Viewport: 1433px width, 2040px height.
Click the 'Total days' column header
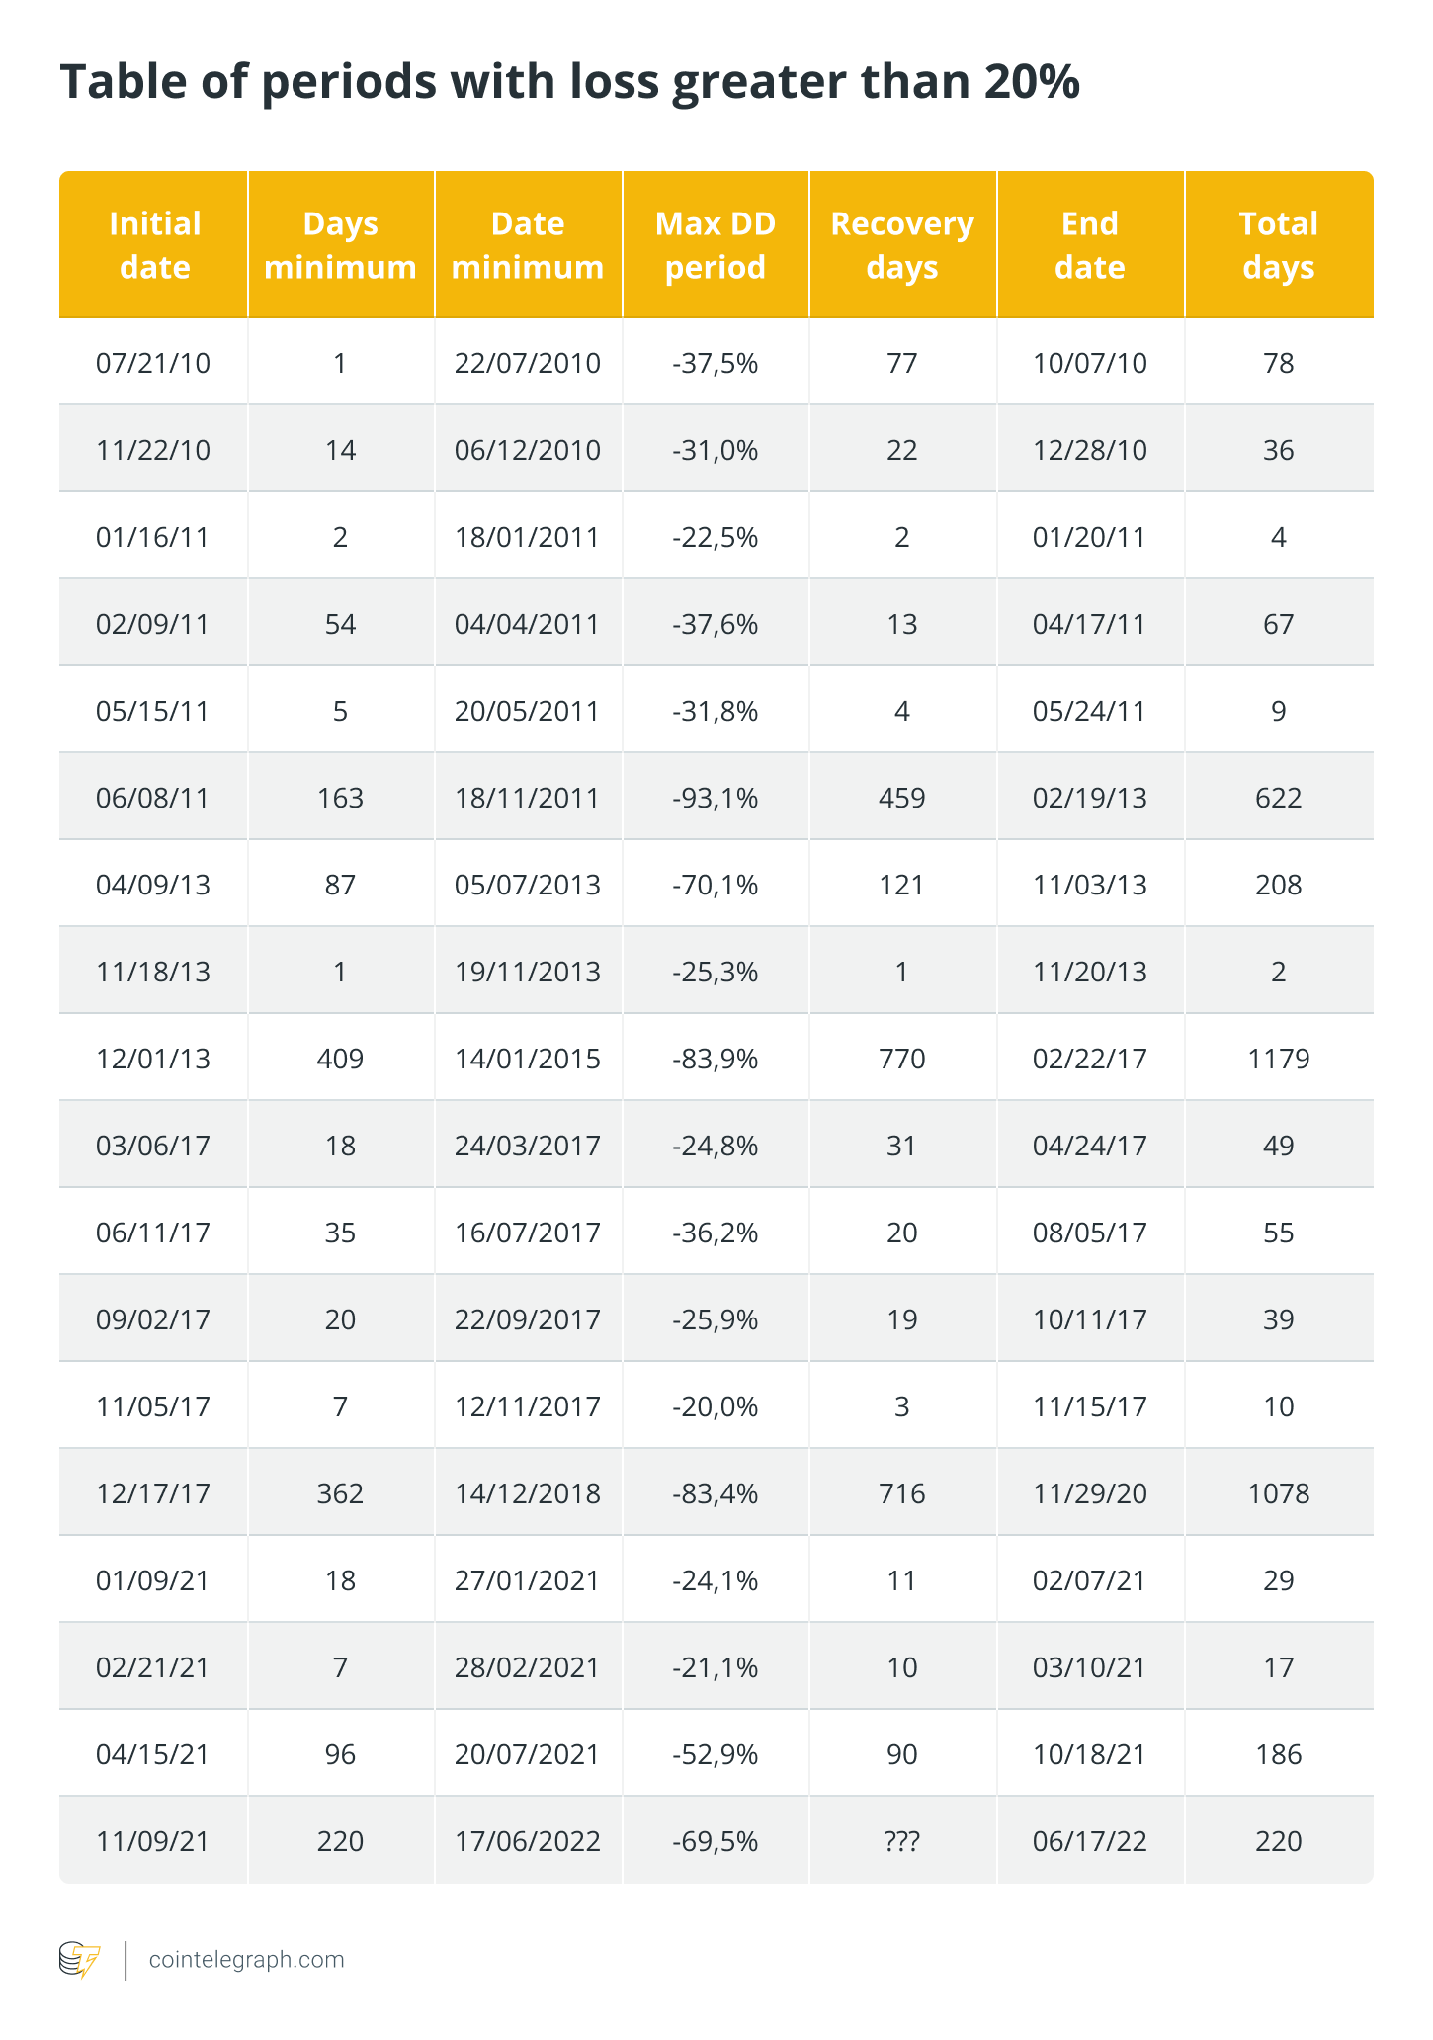pyautogui.click(x=1278, y=245)
